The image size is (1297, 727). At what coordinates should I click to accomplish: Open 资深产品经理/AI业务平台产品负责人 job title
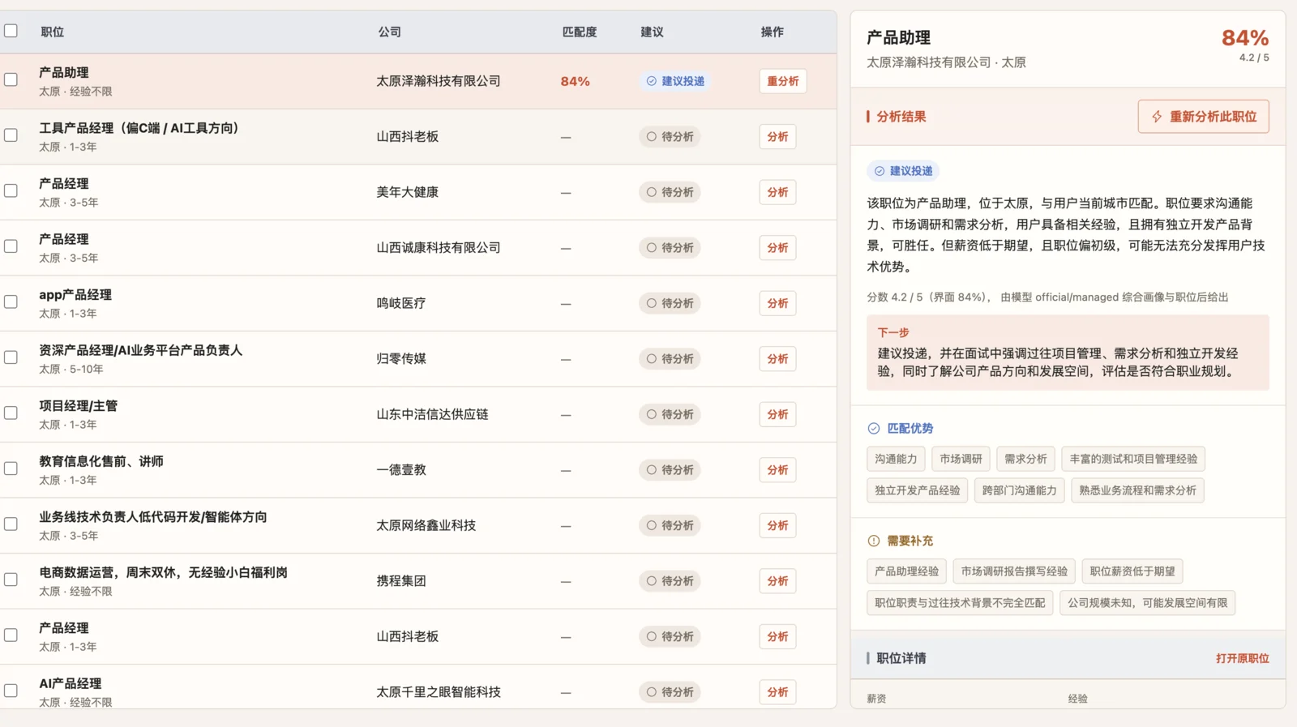coord(141,350)
